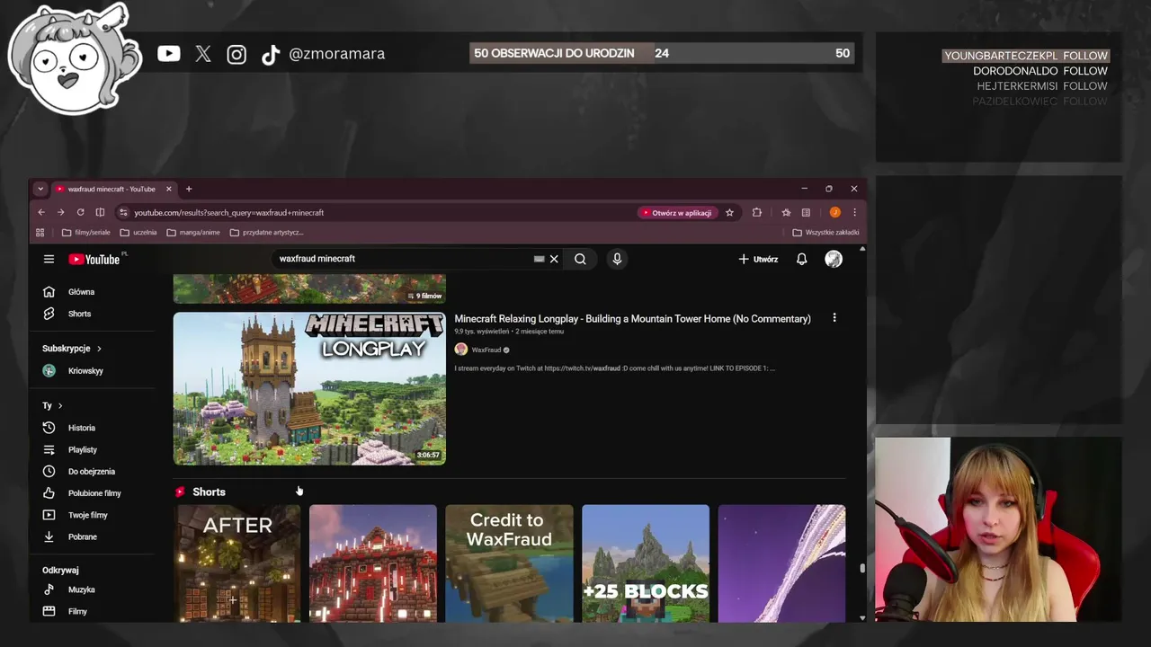Viewport: 1151px width, 647px height.
Task: Bookmark this page with the star icon
Action: point(729,213)
